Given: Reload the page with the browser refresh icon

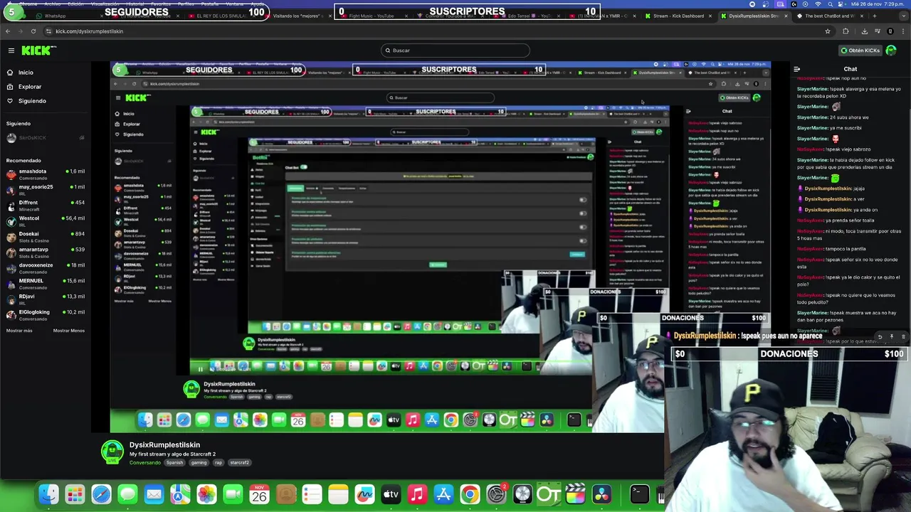Looking at the screenshot, I should click(33, 31).
